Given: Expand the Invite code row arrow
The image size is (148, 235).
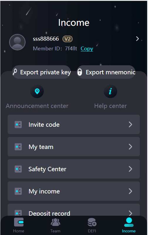Looking at the screenshot, I should [x=130, y=125].
